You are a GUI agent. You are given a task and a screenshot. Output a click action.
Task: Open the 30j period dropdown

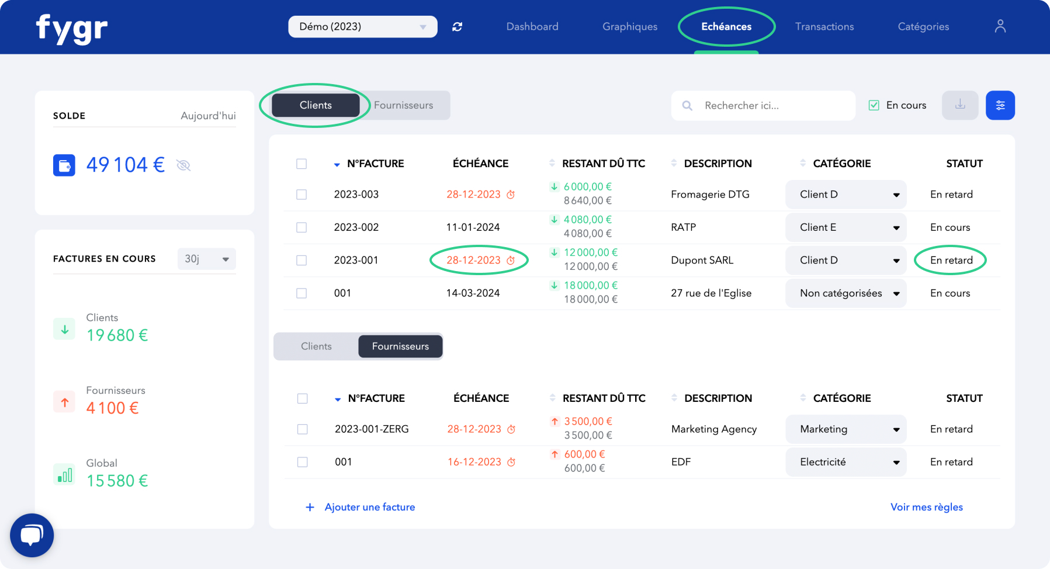click(x=206, y=258)
